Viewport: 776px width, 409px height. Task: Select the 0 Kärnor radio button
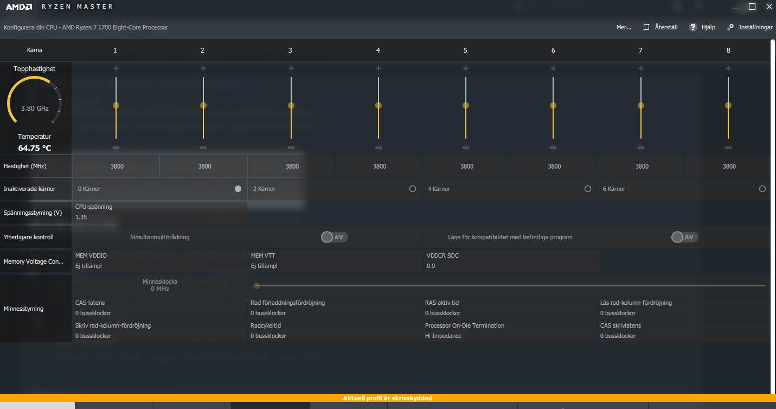click(238, 189)
